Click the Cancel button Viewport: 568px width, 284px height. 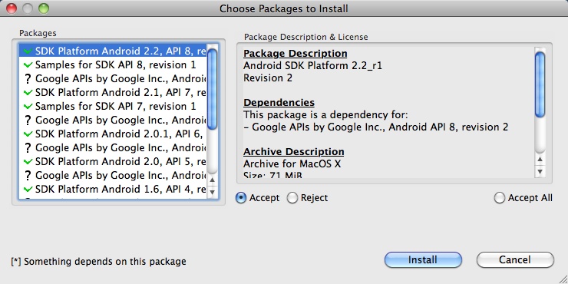click(515, 259)
